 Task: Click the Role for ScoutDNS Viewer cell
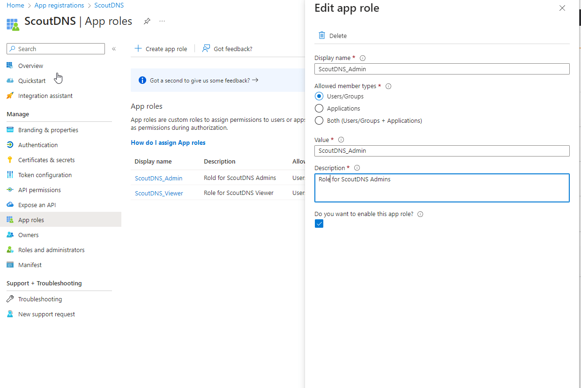pyautogui.click(x=238, y=193)
